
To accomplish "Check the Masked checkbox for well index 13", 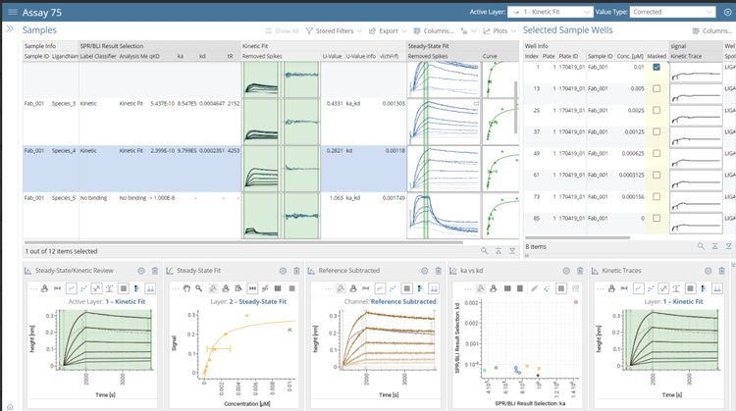I will pos(656,88).
